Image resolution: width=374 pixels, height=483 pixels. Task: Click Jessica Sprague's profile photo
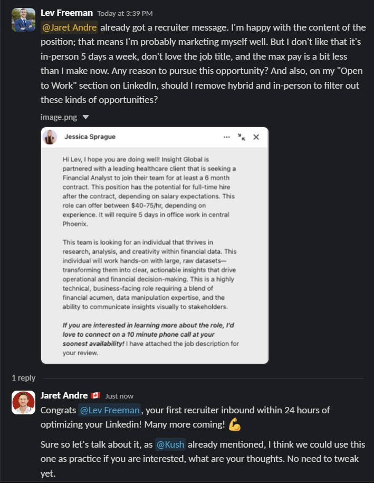50,137
